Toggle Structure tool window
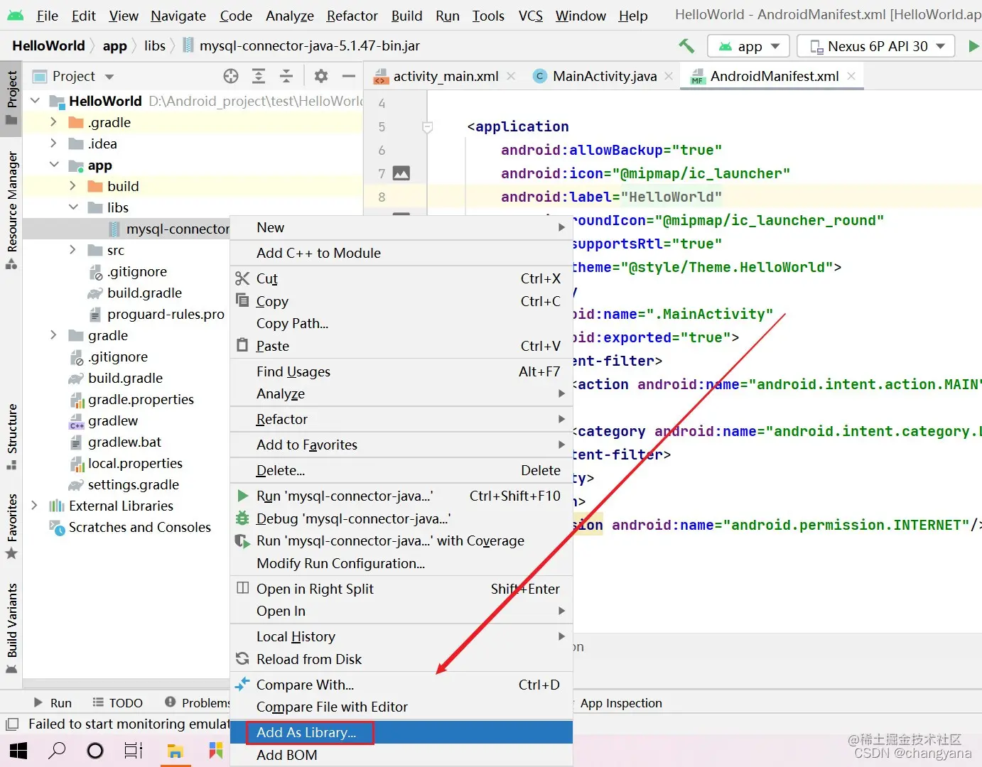Image resolution: width=982 pixels, height=767 pixels. pos(11,437)
